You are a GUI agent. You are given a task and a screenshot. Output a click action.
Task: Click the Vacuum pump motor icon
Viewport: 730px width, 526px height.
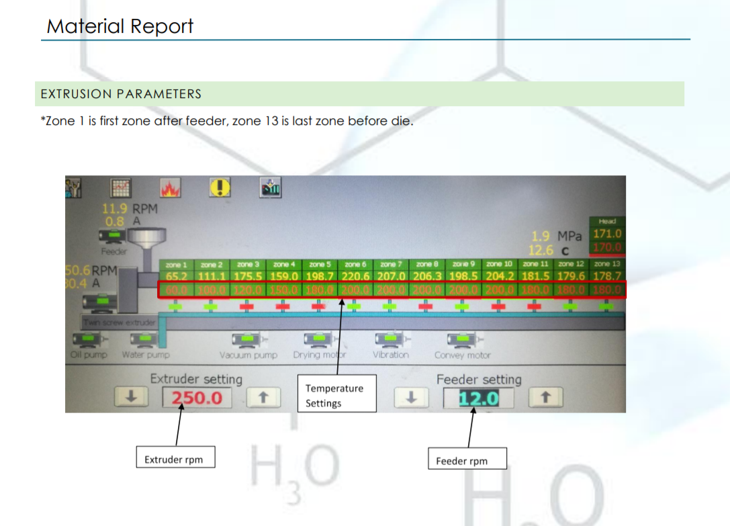click(x=246, y=341)
